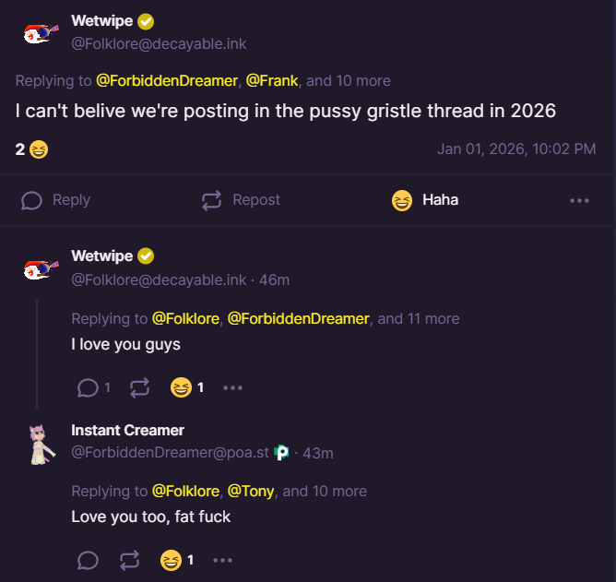Toggle the Haha reaction on main post

(425, 200)
